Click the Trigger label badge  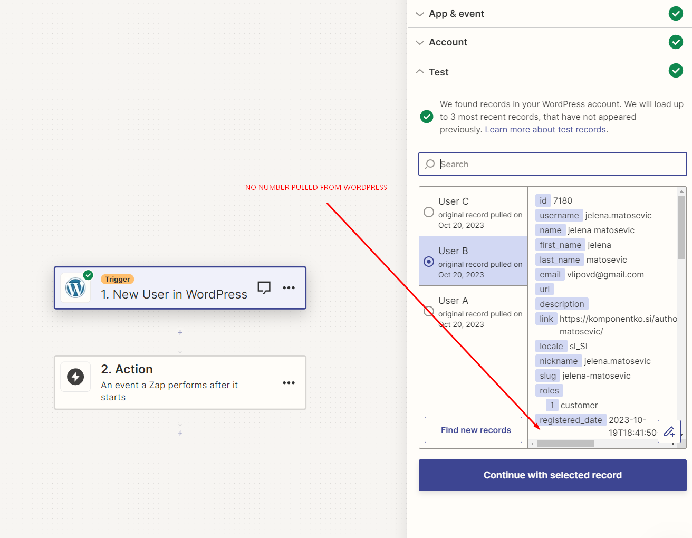117,279
